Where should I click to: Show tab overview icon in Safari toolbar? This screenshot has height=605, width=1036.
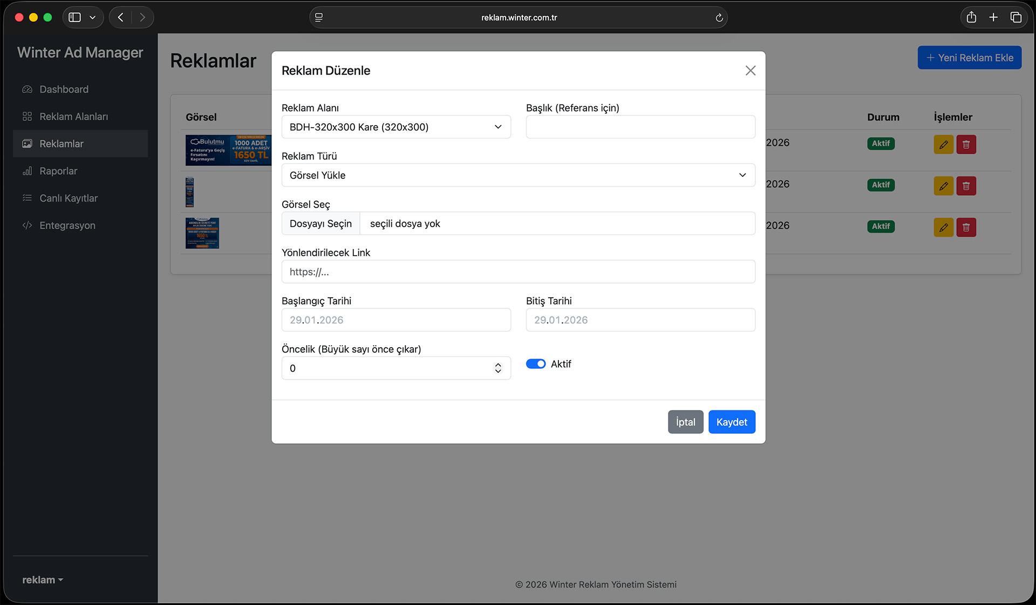click(x=1015, y=17)
